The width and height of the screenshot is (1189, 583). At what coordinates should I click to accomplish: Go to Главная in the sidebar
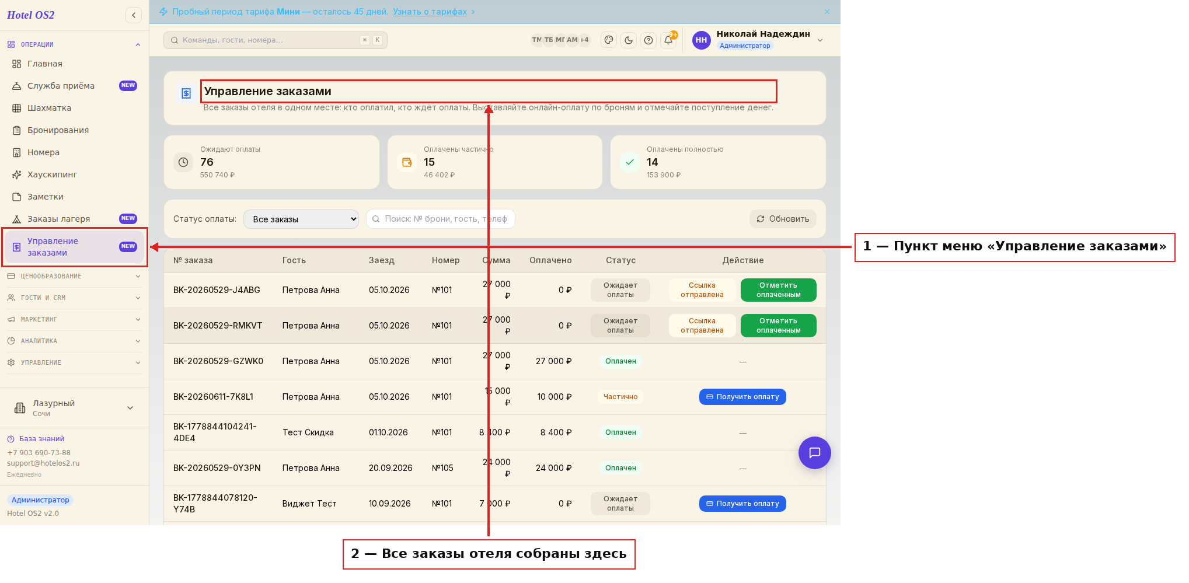[x=74, y=64]
